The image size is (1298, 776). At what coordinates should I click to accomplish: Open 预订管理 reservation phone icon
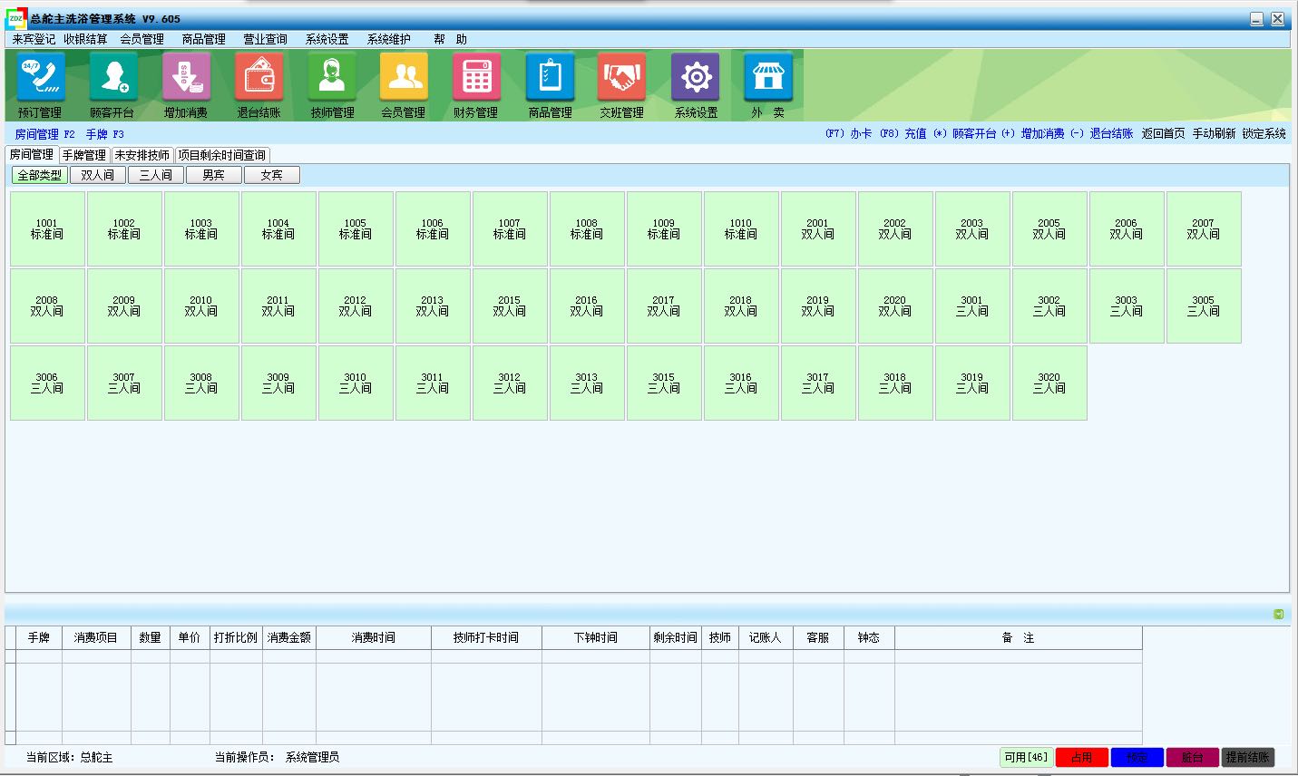tap(40, 79)
